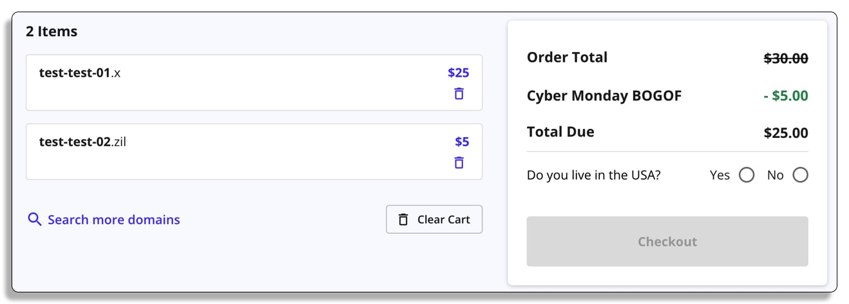Click the test-test-02.zil domain name

(82, 142)
